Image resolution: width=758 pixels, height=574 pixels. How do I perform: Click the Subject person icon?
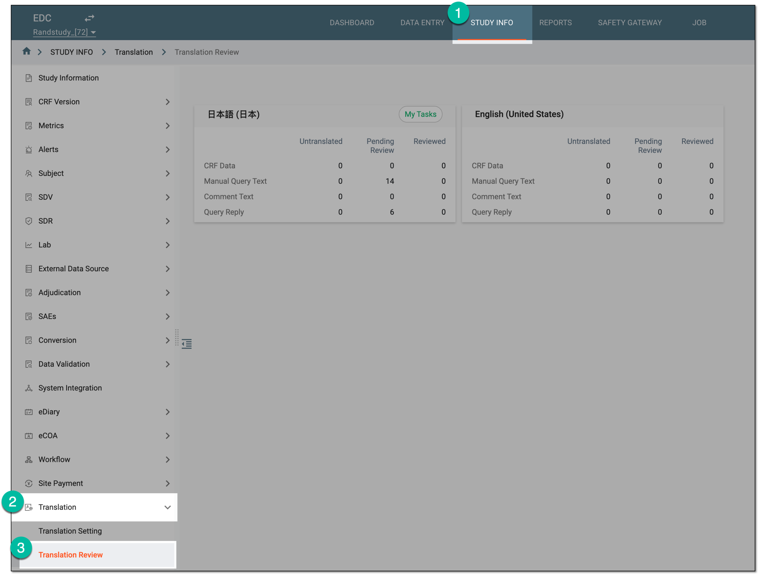tap(29, 174)
